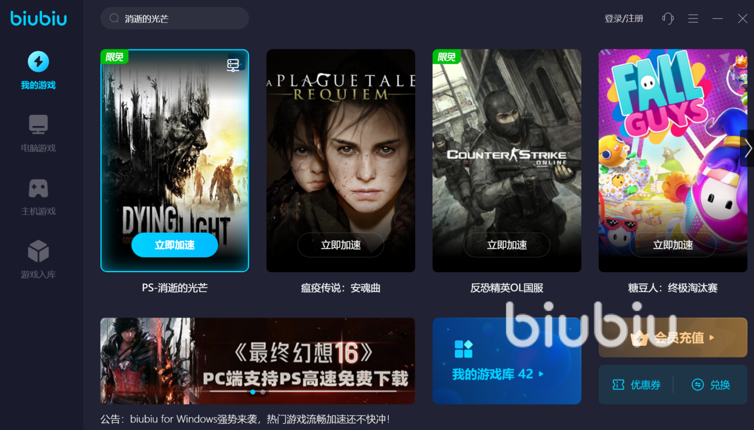Open the 登录/注册 login link
Screen dimensions: 754x430
[624, 19]
